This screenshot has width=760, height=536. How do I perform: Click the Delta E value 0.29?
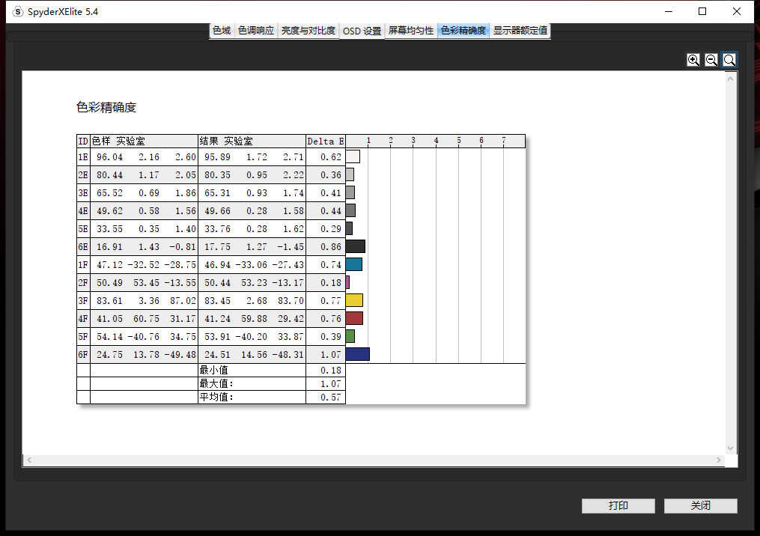(330, 229)
